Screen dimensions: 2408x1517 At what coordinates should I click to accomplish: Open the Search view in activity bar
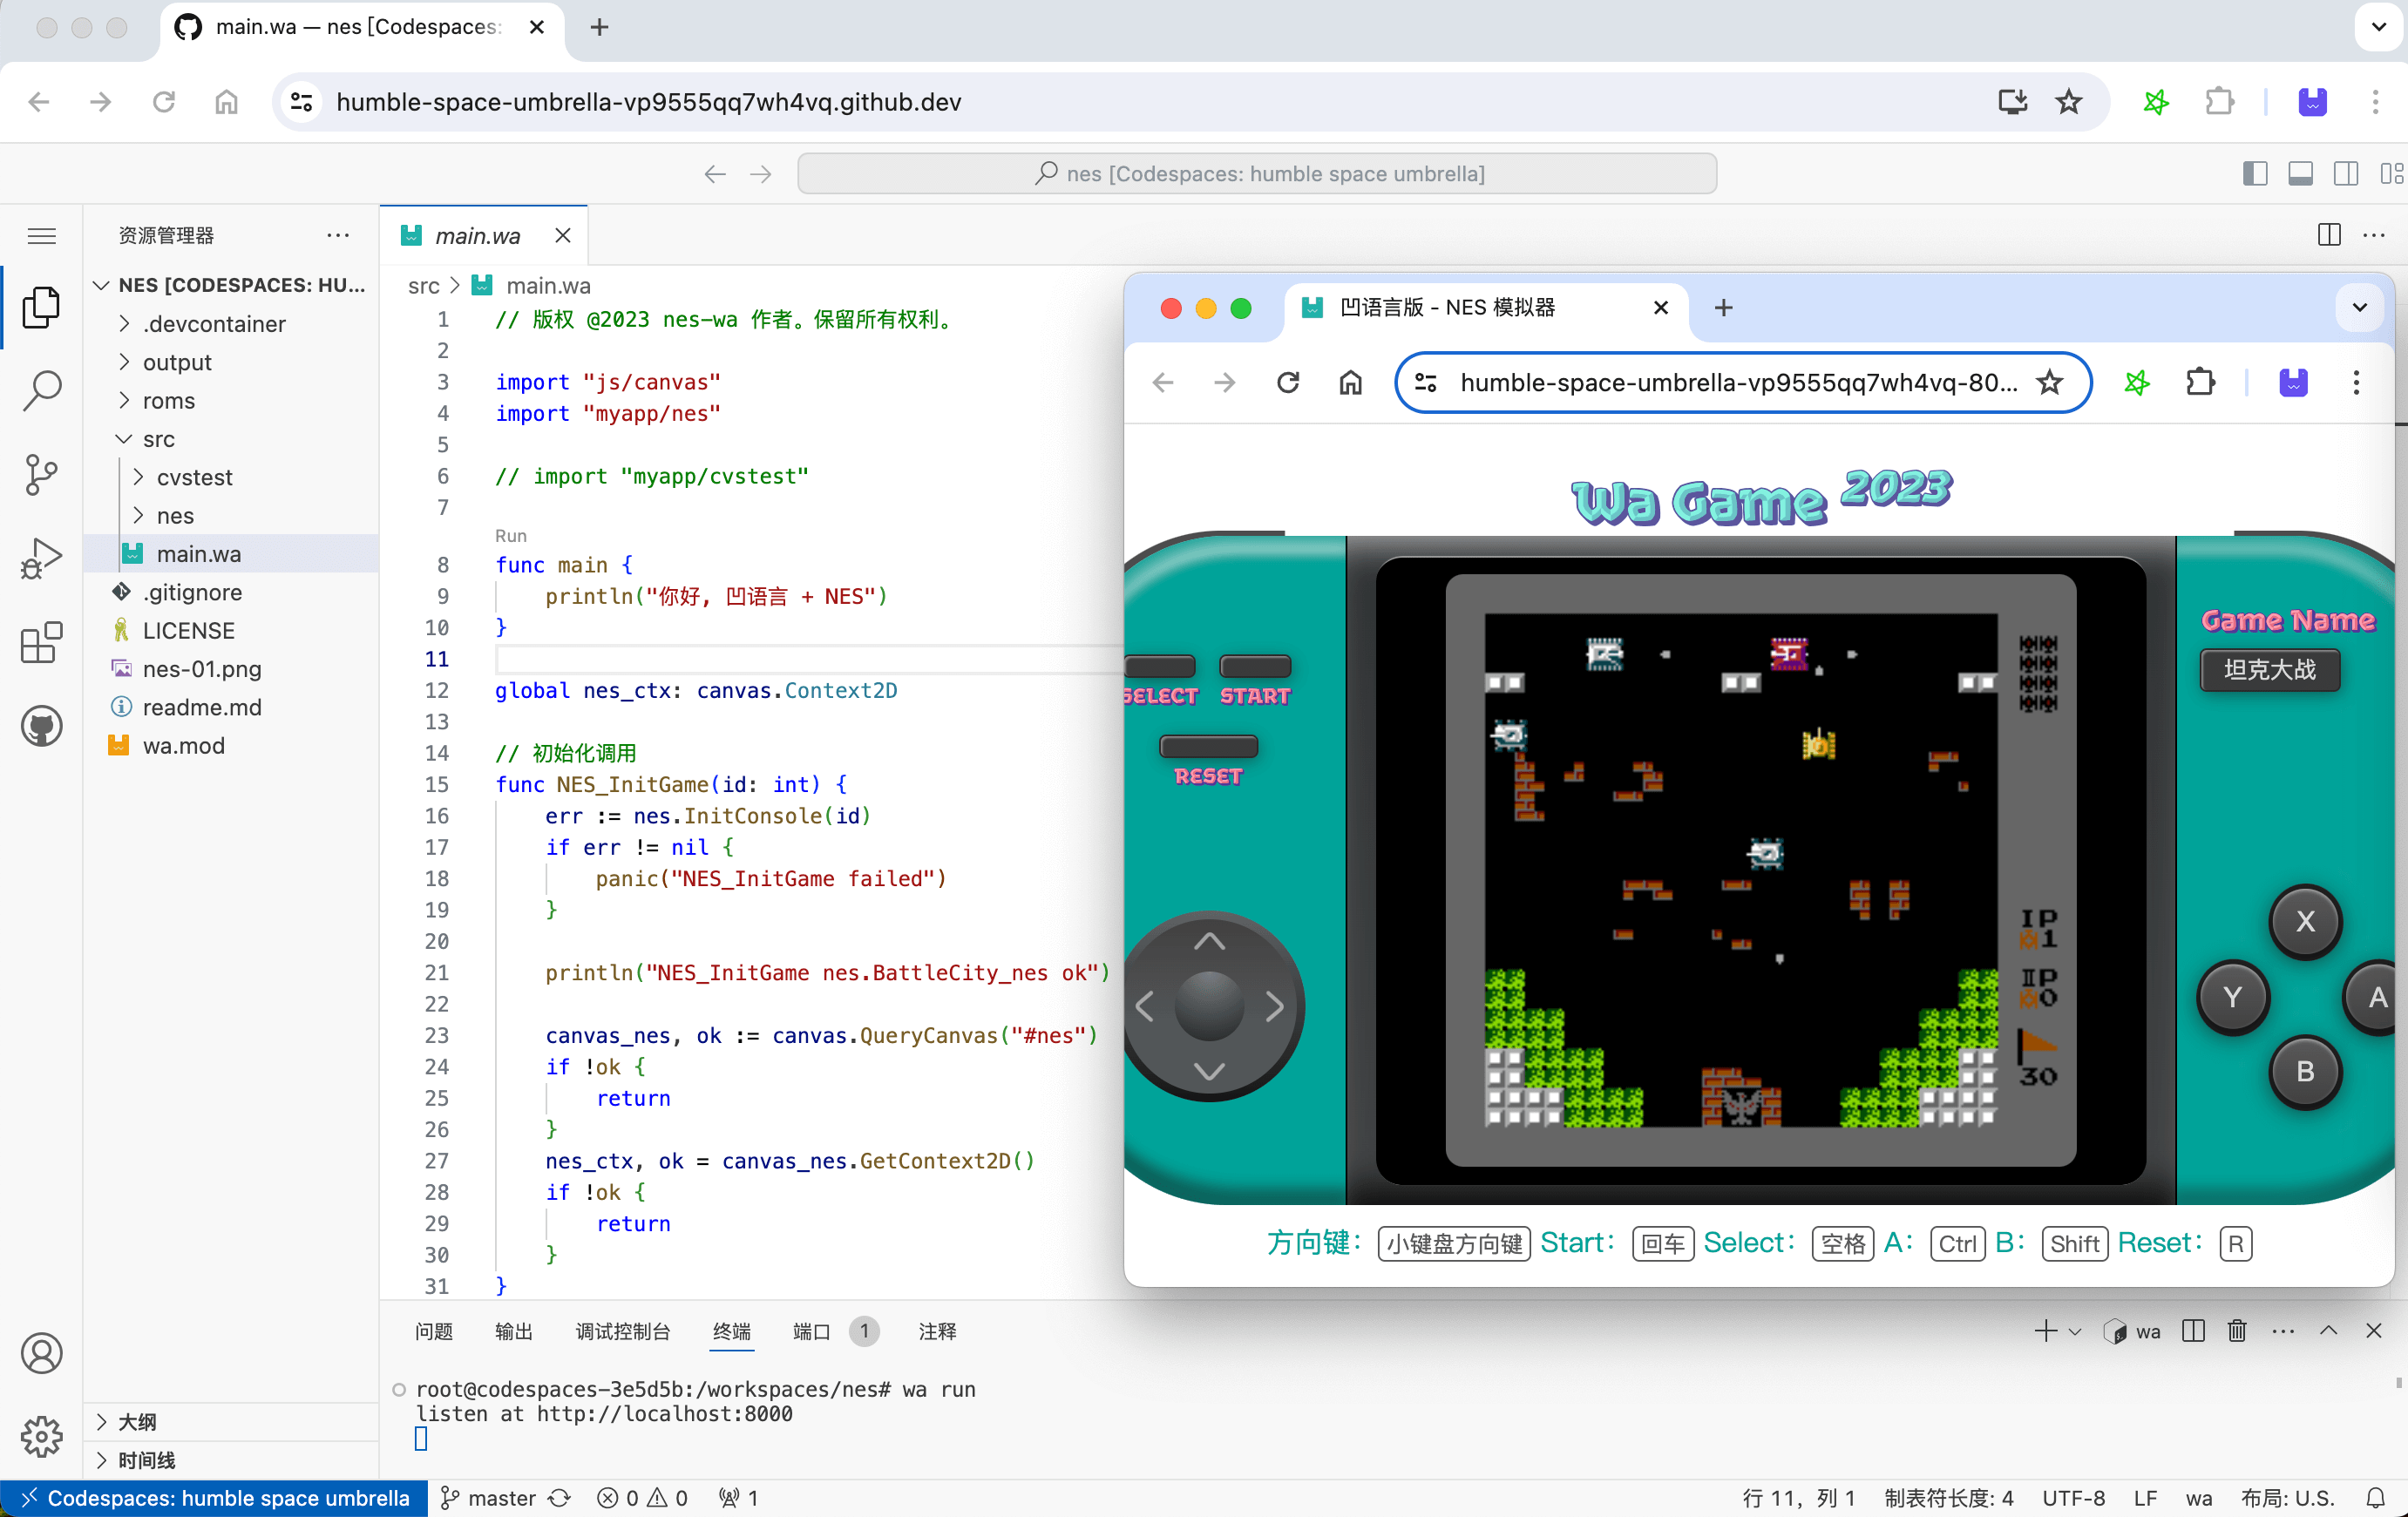41,391
